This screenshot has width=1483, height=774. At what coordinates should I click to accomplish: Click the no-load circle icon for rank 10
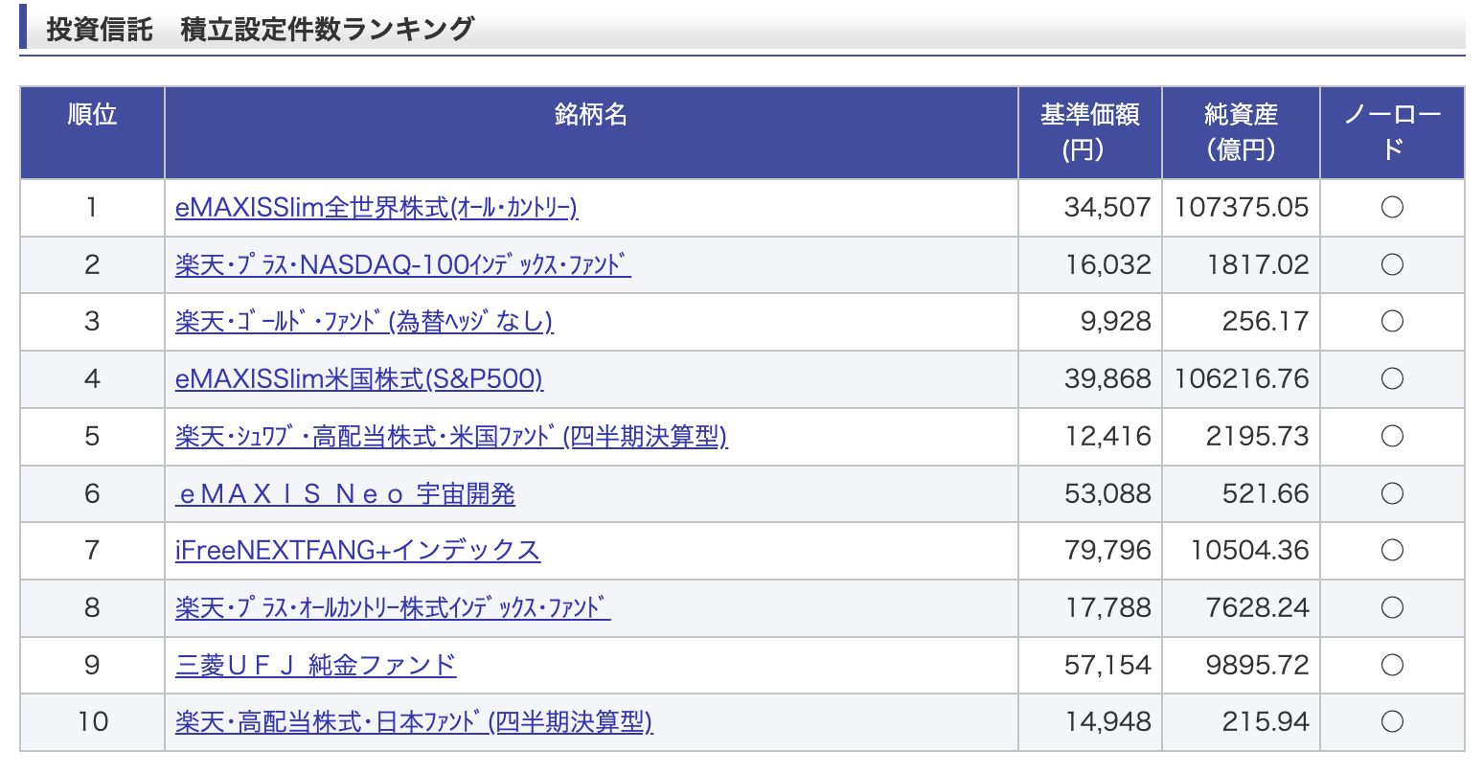click(x=1392, y=722)
